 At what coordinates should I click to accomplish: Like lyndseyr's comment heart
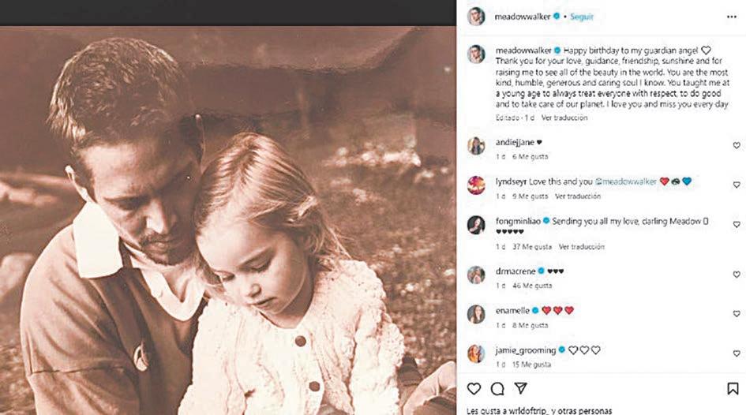click(x=736, y=185)
